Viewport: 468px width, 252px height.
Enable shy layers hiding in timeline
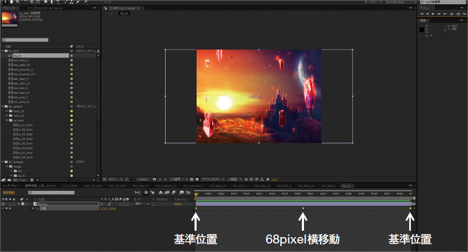[x=161, y=192]
